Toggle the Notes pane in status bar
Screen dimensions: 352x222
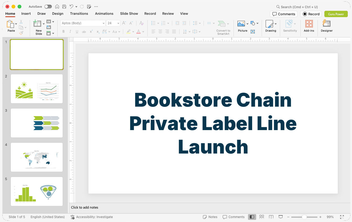click(x=210, y=217)
